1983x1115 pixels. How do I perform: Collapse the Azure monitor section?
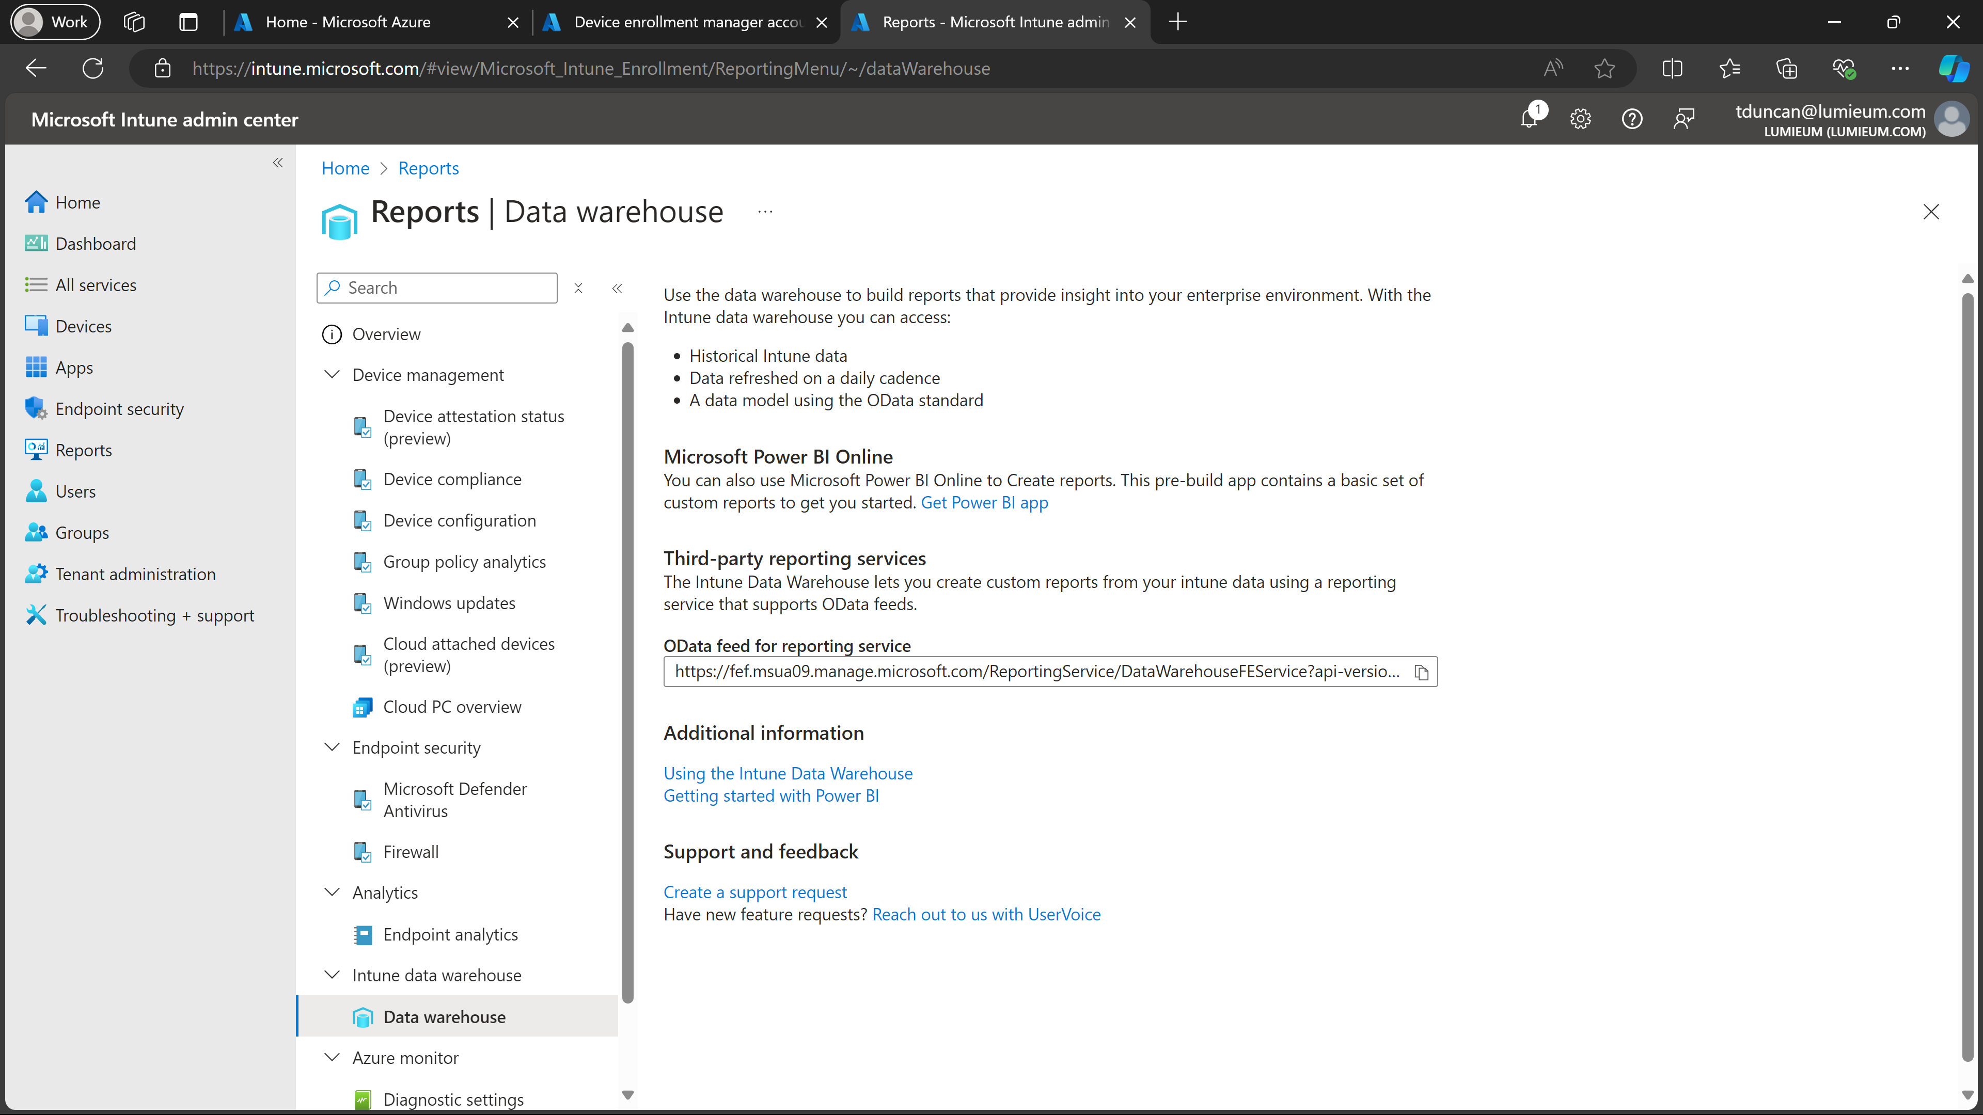[x=332, y=1057]
